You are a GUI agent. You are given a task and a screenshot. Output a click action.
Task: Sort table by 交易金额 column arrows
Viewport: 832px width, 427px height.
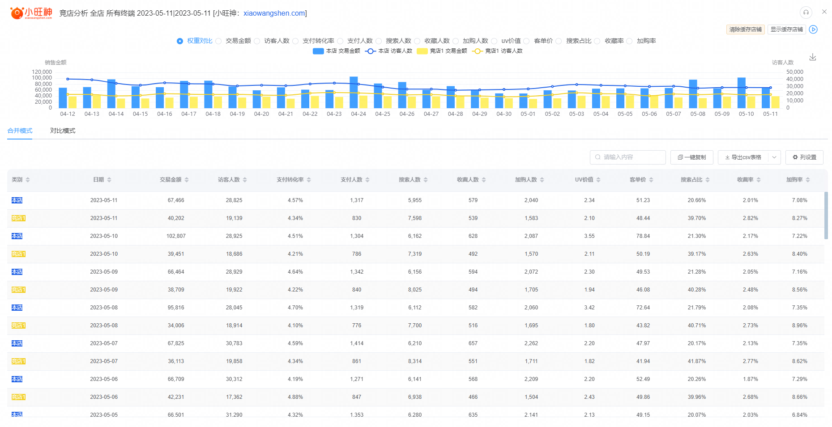point(187,180)
